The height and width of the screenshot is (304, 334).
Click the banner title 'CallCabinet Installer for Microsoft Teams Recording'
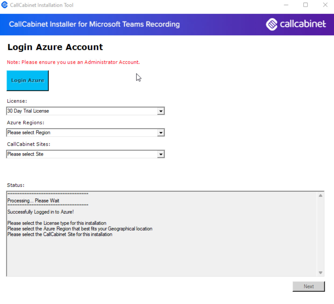coord(94,24)
